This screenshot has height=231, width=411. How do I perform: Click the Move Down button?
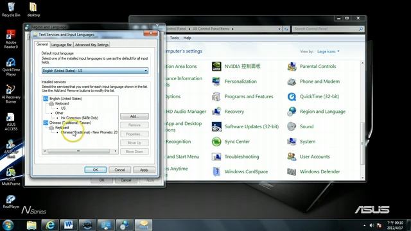(x=134, y=151)
